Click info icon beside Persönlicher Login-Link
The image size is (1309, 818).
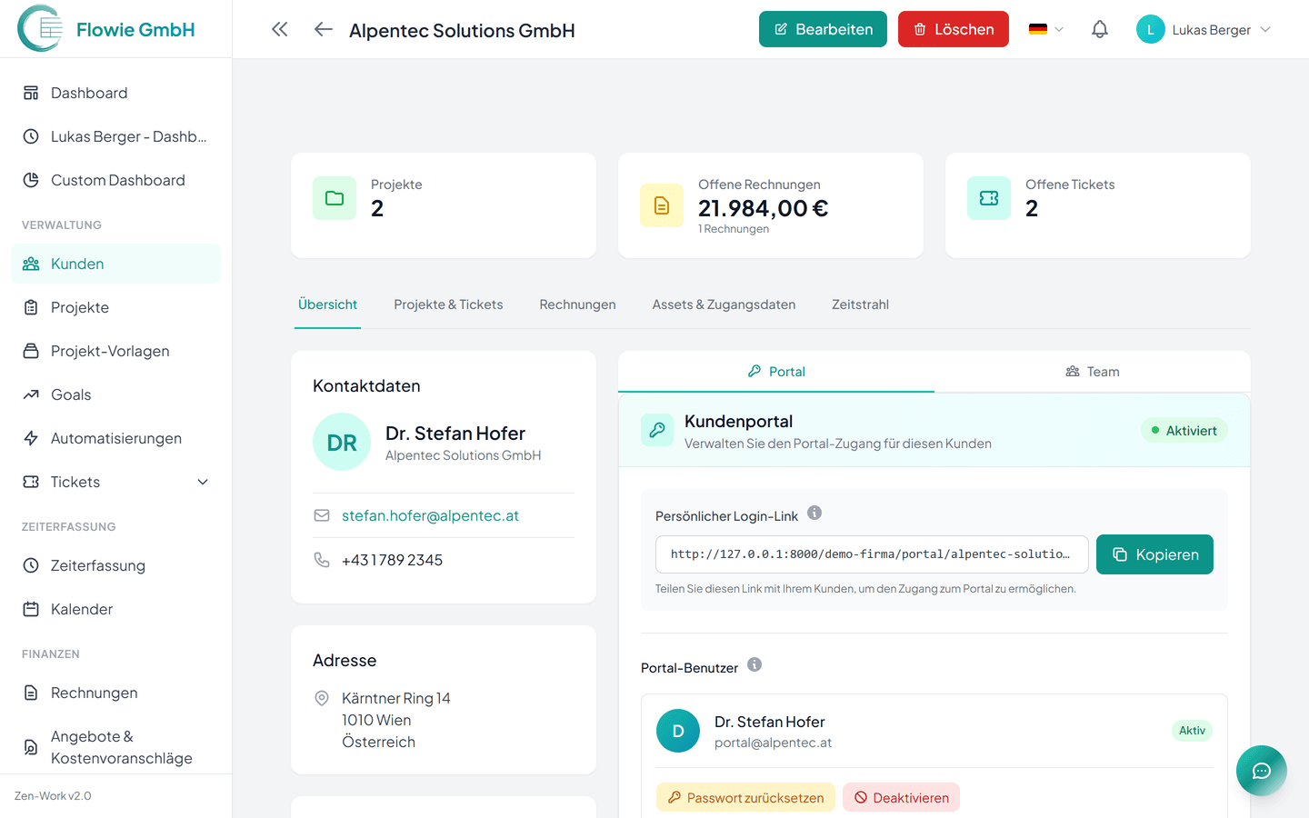[814, 514]
